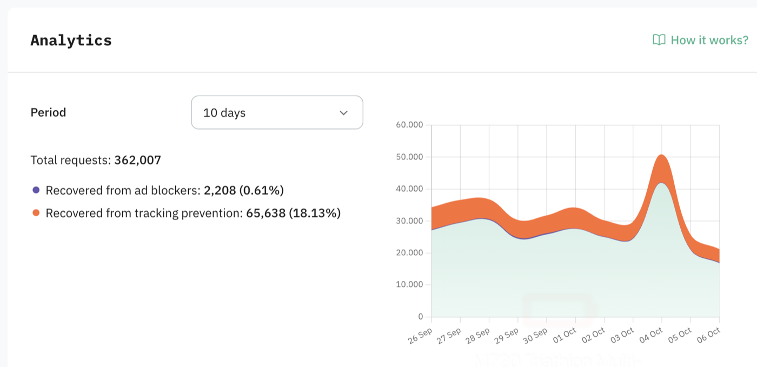The width and height of the screenshot is (757, 367).
Task: Click the total requests value 362,007
Action: tap(137, 160)
